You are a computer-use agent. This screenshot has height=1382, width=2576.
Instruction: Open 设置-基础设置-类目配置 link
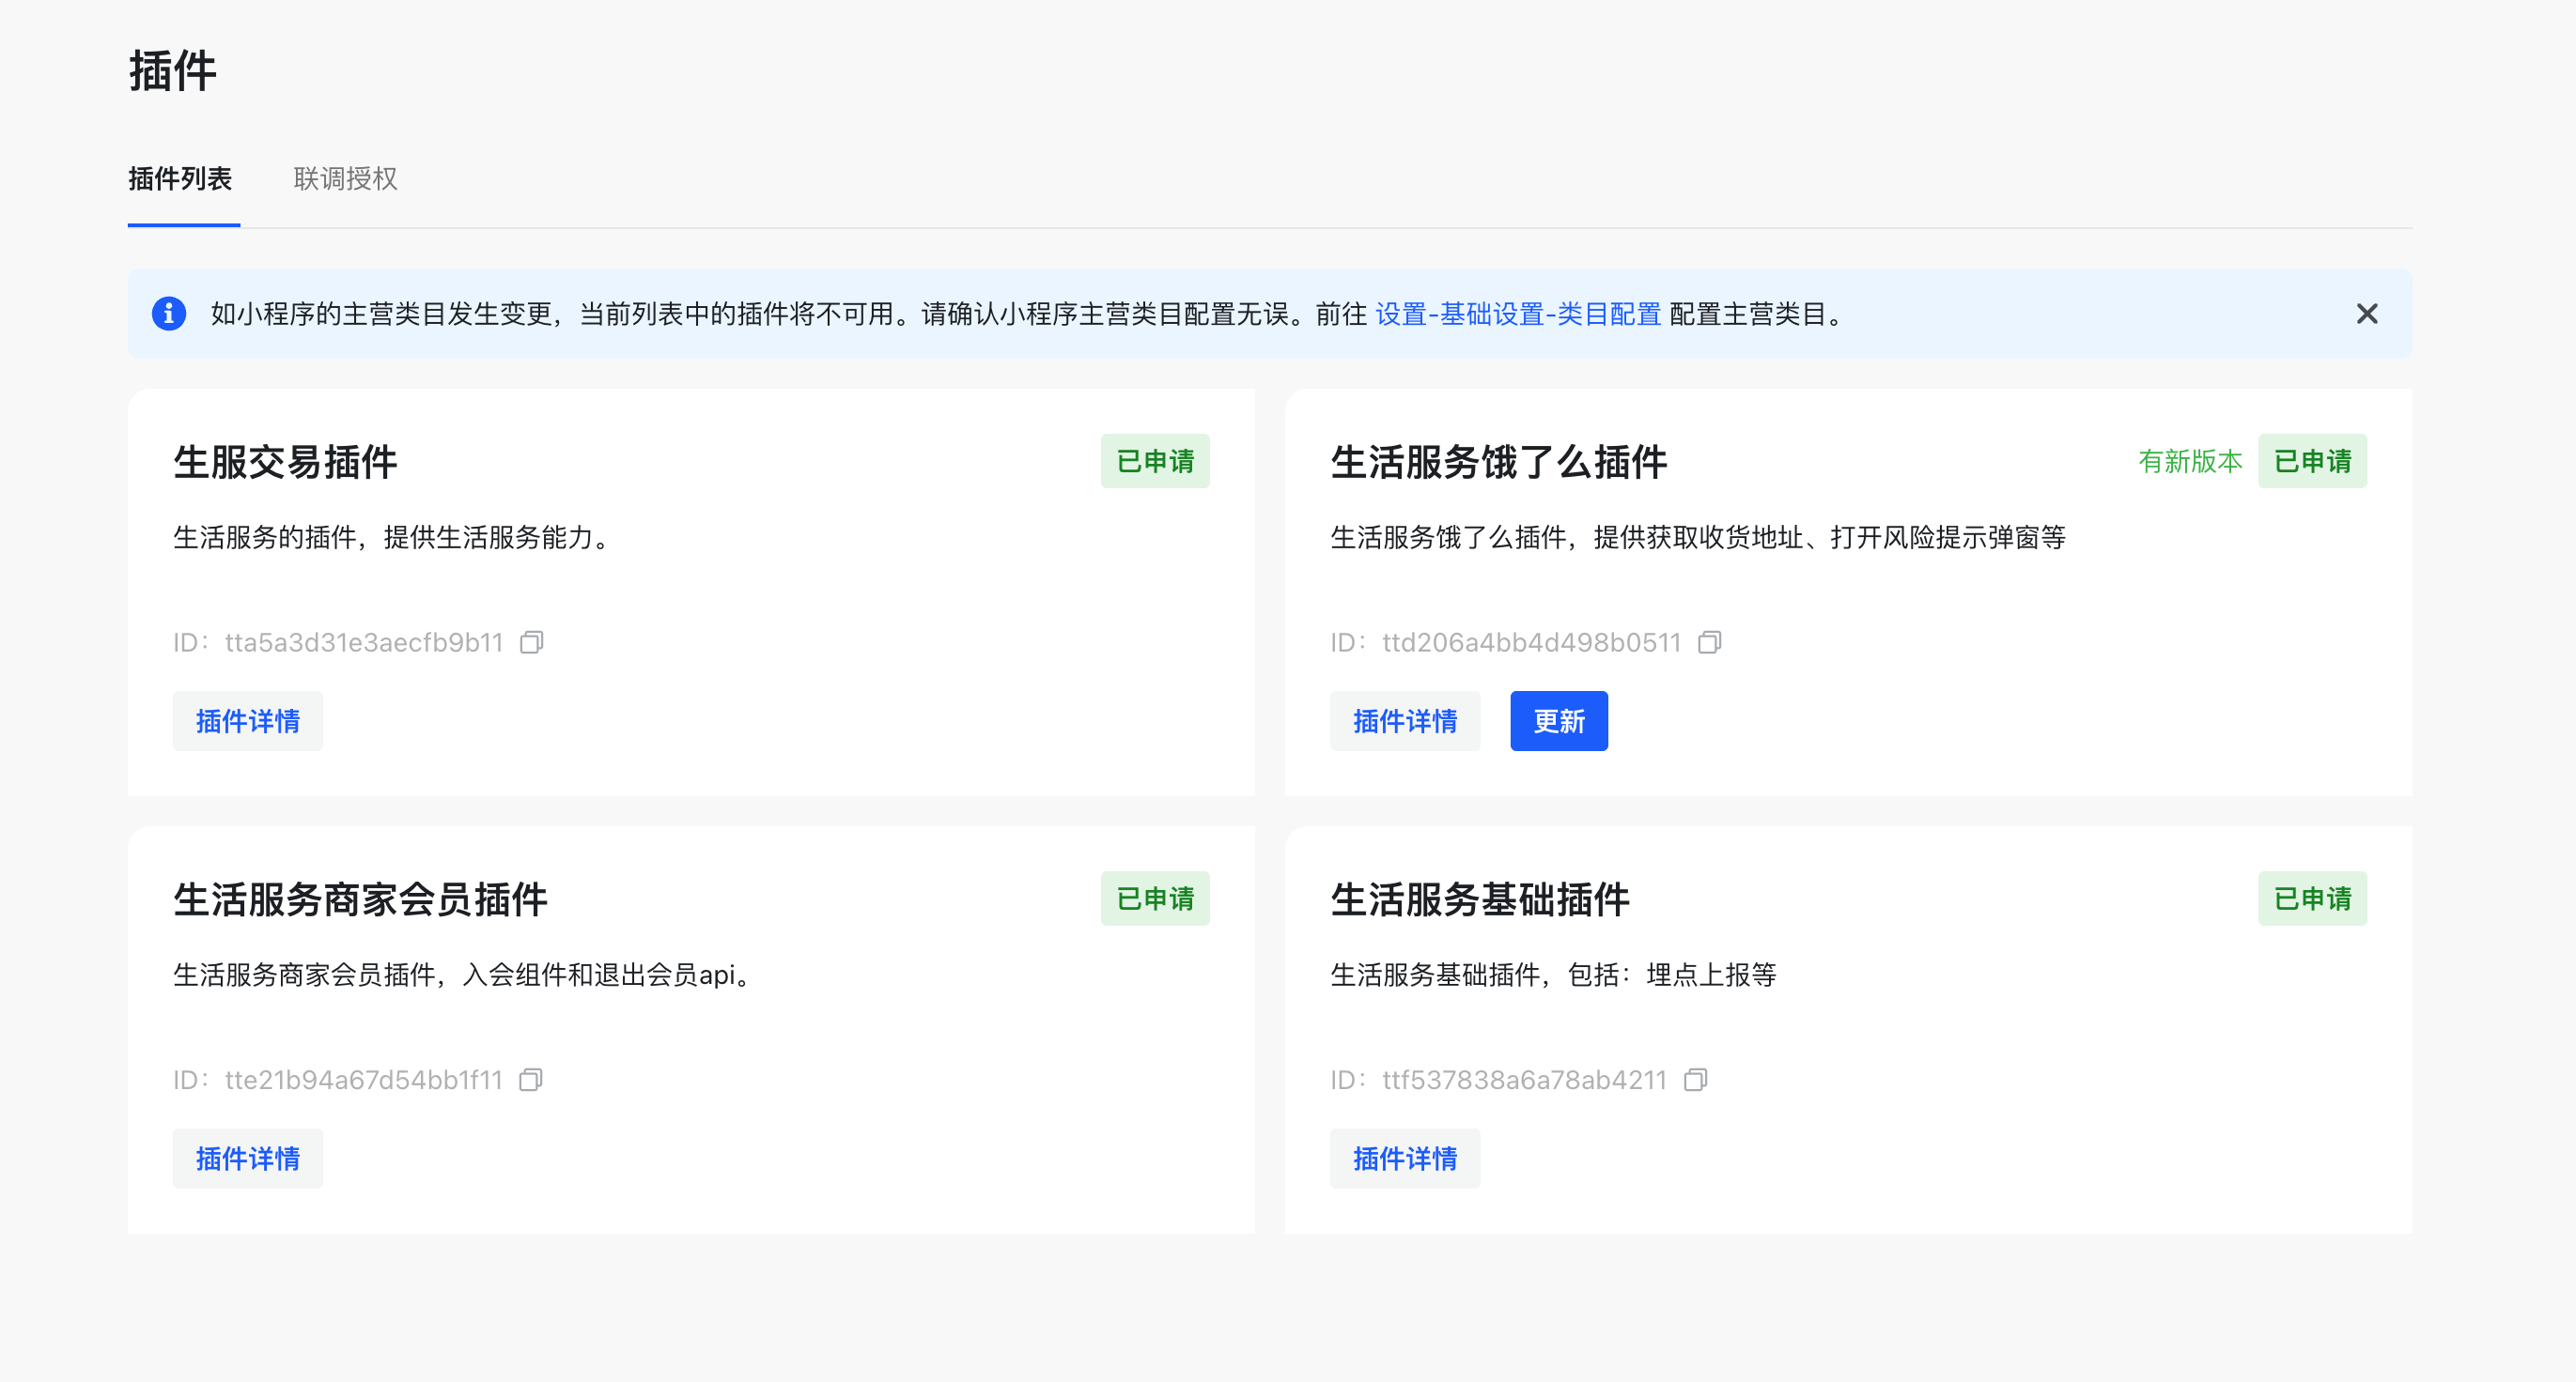click(x=1518, y=314)
